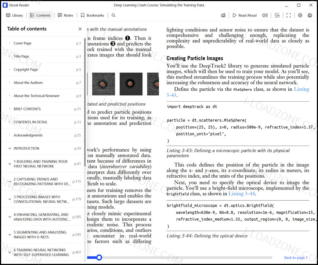Go to Title Page entry
The image size is (318, 265).
[43, 57]
